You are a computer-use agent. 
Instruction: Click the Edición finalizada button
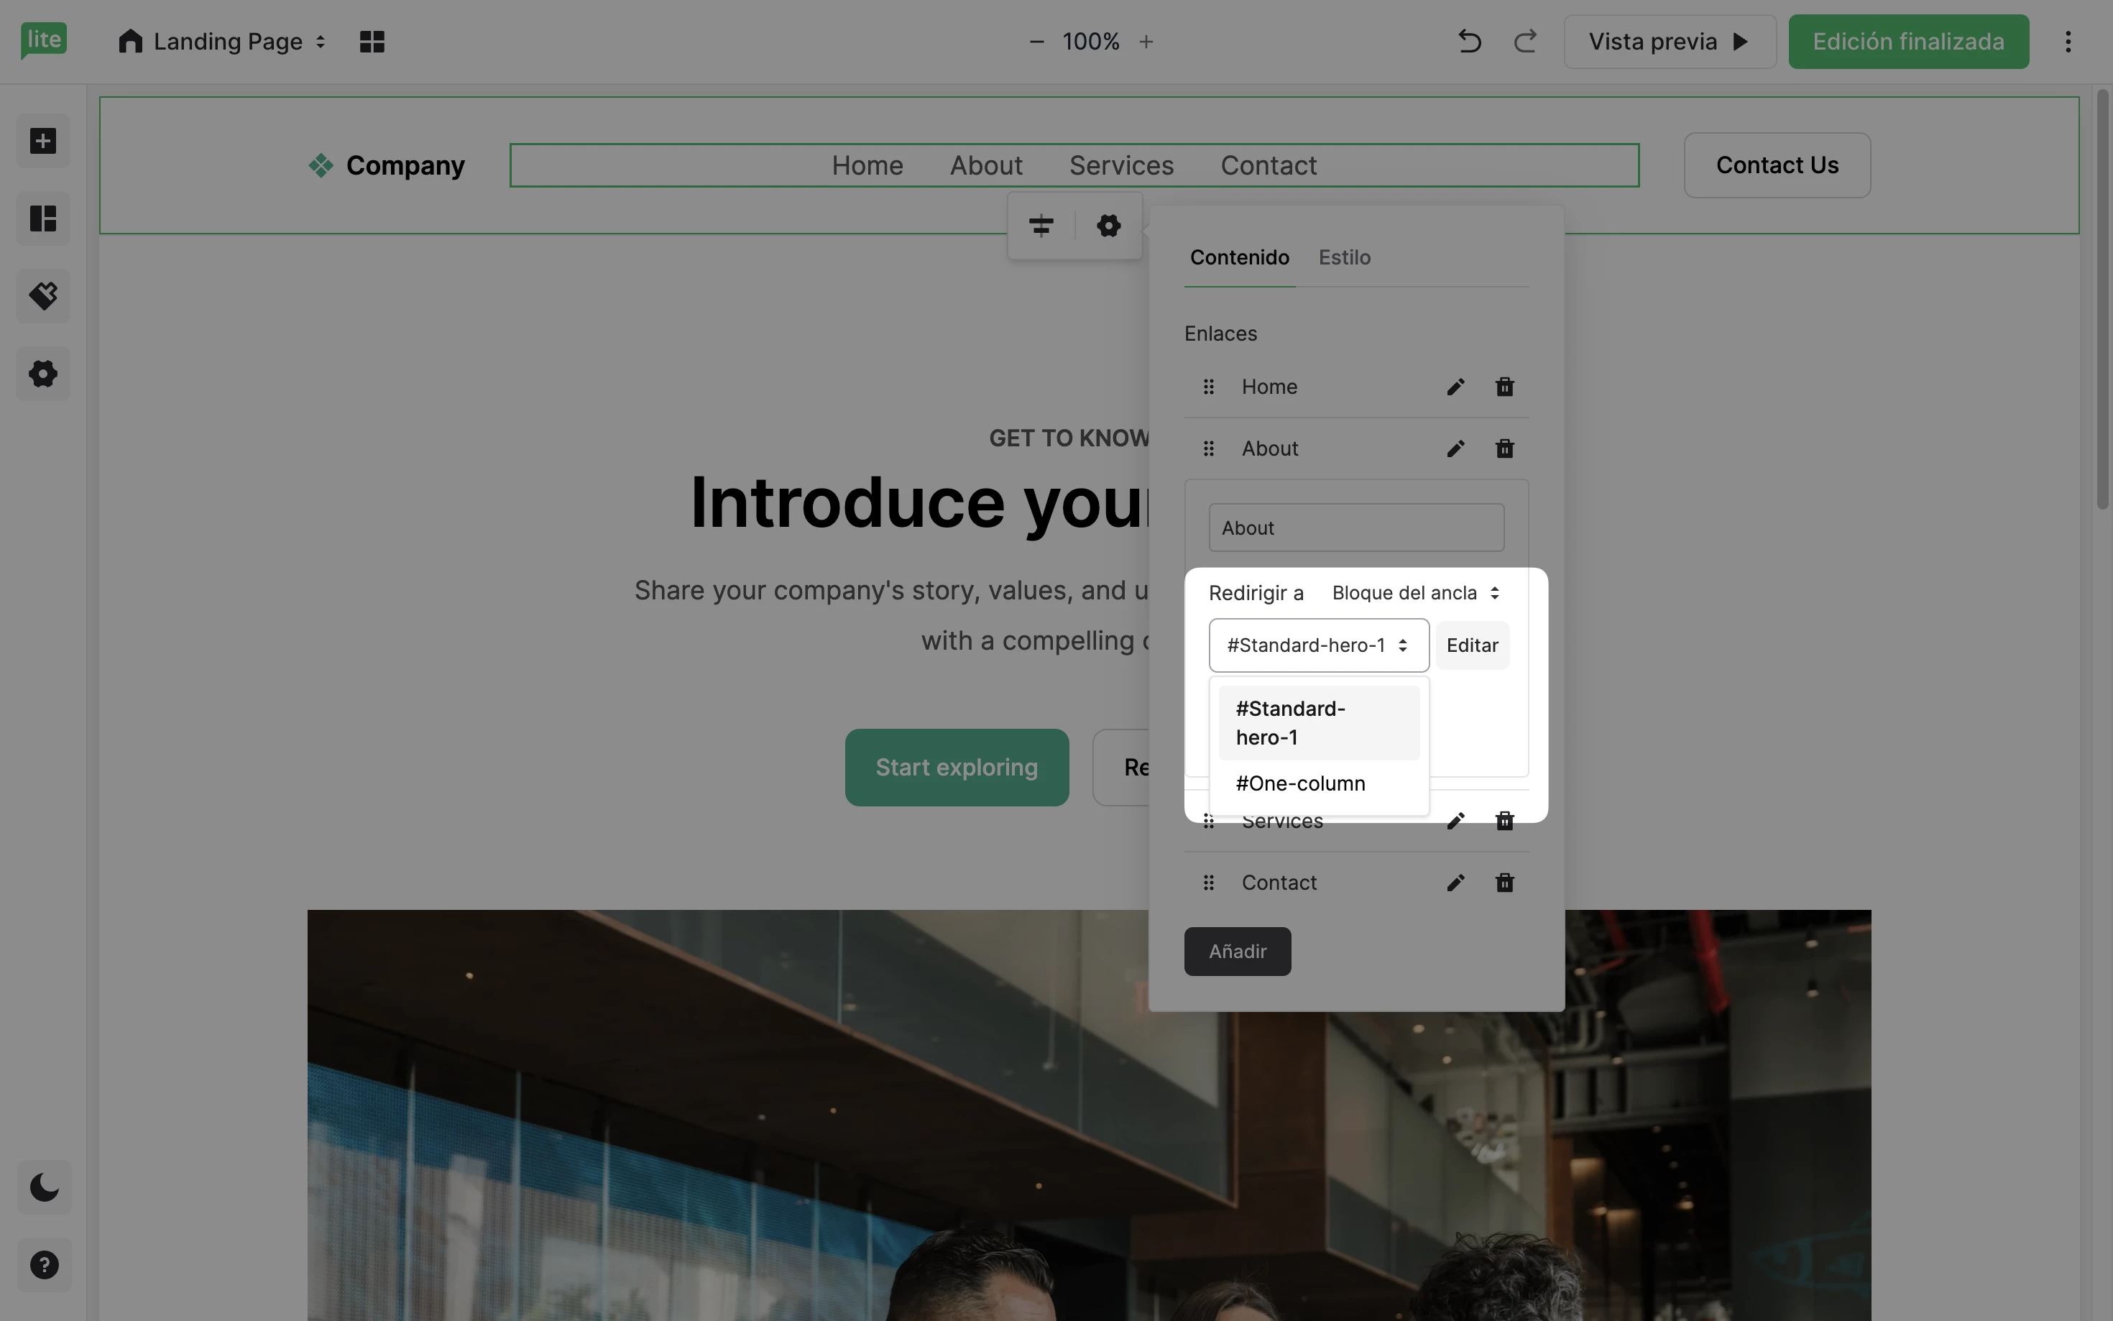click(x=1907, y=41)
